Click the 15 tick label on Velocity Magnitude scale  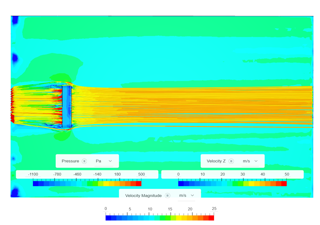click(170, 209)
